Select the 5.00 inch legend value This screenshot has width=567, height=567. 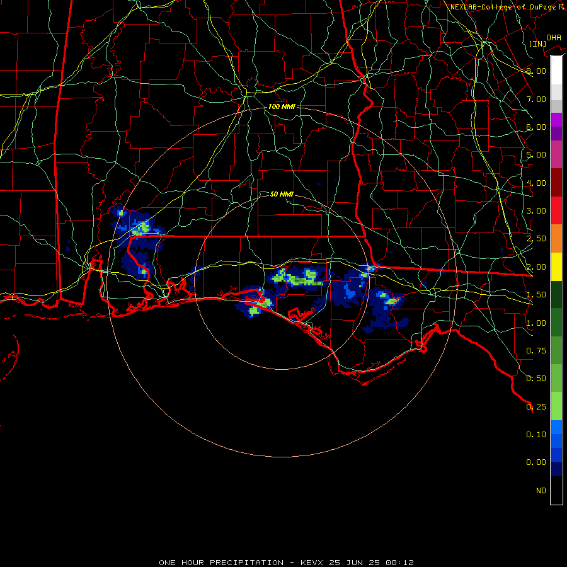click(x=536, y=155)
